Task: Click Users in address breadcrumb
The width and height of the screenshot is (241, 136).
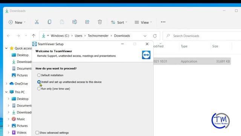Action: click(78, 36)
